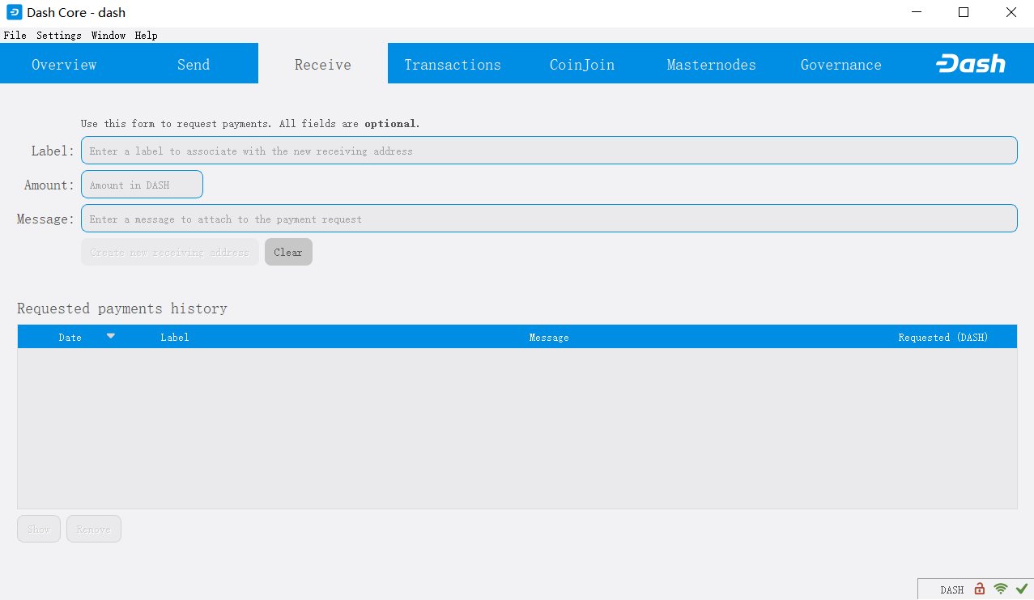Focus the Amount in DASH field
The image size is (1034, 600).
coord(142,185)
